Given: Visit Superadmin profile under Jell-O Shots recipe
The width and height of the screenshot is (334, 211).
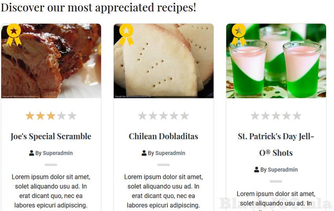Looking at the screenshot, I should pos(283,169).
